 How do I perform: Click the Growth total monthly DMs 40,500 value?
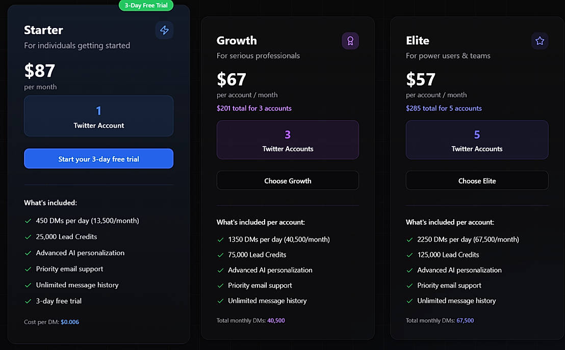click(x=276, y=320)
